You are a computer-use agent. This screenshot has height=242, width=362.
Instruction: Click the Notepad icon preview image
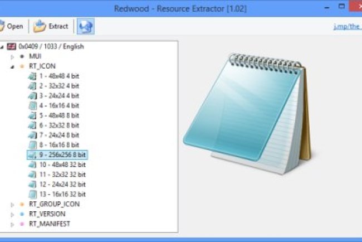click(247, 113)
